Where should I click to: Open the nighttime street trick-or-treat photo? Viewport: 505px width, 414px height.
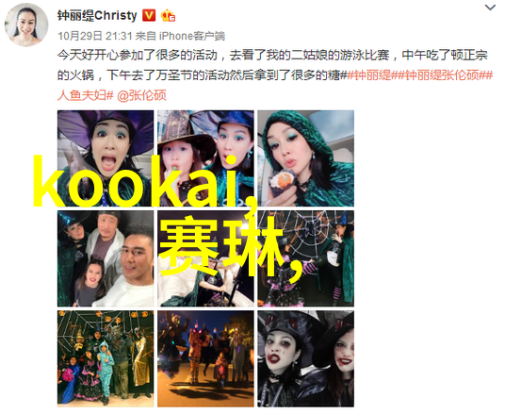(x=205, y=358)
